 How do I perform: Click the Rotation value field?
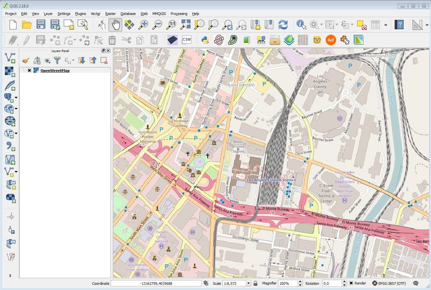332,283
